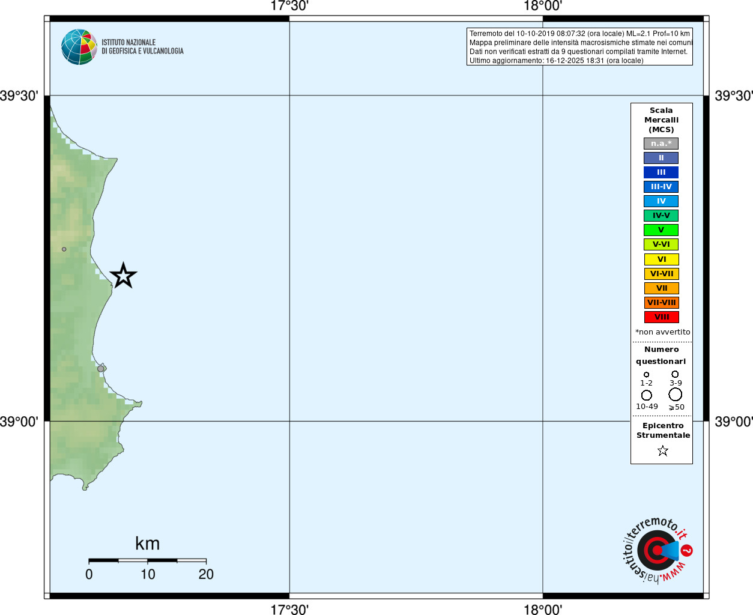Click the black-and-white km scale bar
The width and height of the screenshot is (753, 615).
(x=148, y=560)
